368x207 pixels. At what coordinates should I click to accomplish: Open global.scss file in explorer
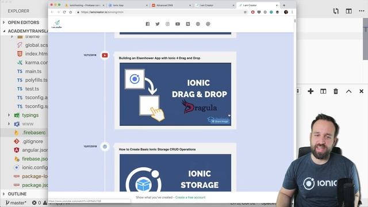pos(36,45)
